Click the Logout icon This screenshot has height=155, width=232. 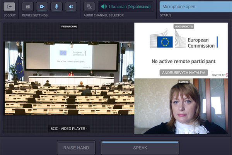pyautogui.click(x=10, y=7)
